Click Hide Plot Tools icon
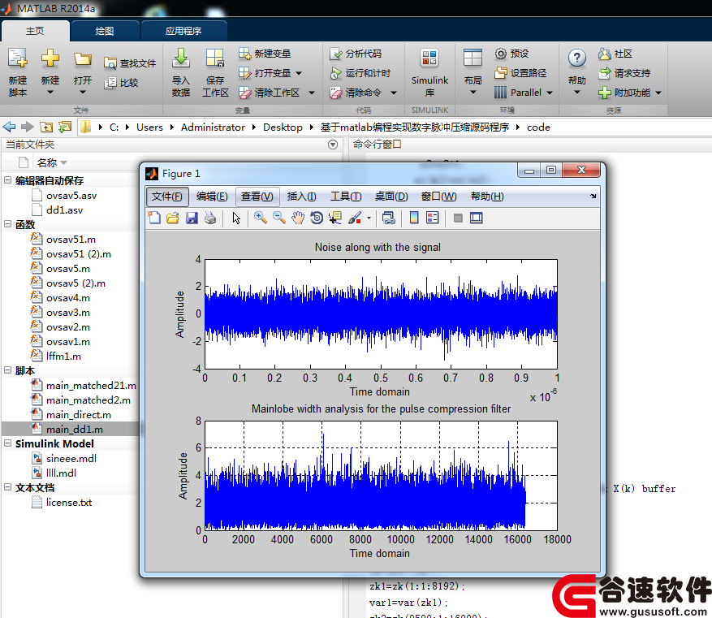Viewport: 712px width, 618px height. [x=458, y=218]
